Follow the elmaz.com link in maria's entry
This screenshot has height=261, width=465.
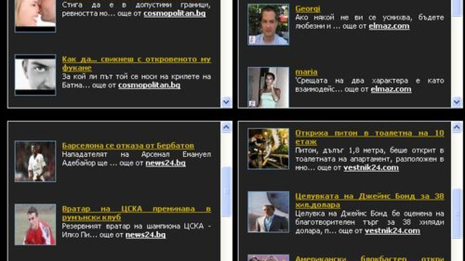coord(391,89)
